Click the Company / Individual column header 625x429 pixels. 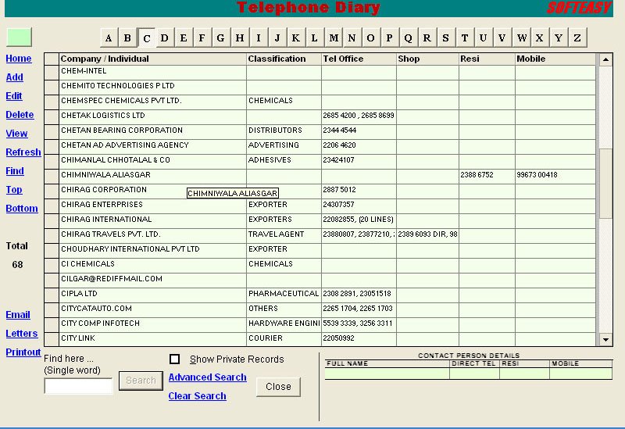[152, 59]
